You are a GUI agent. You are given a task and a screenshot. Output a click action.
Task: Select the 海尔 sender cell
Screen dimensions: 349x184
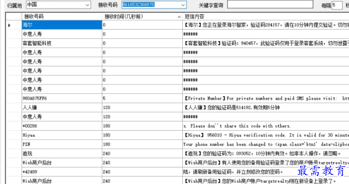[x=62, y=25]
